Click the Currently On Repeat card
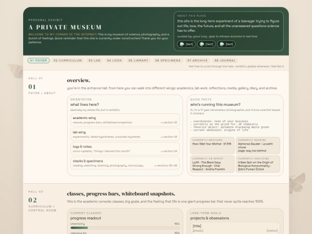This screenshot has width=312, height=234. (212, 164)
